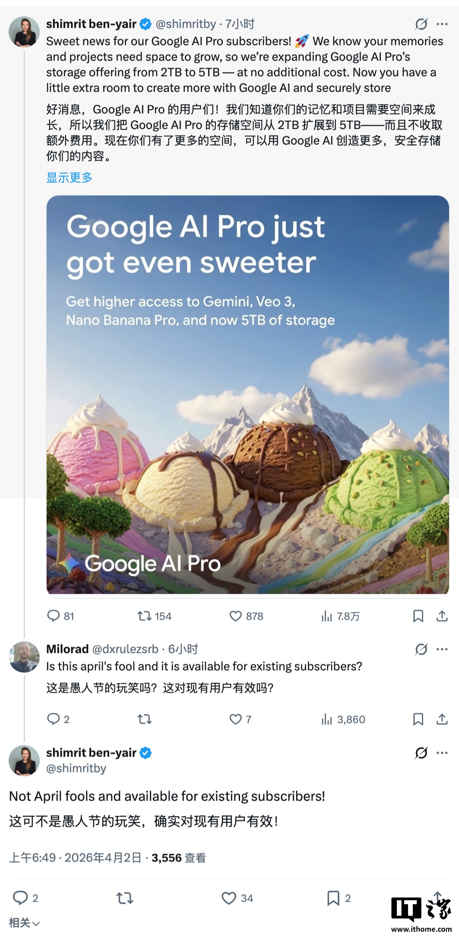Repost Milorad's reply

pyautogui.click(x=144, y=719)
